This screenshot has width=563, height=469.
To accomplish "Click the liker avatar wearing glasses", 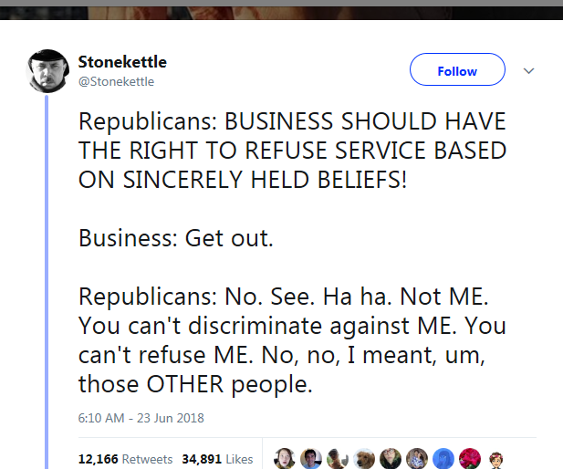I will click(x=391, y=458).
